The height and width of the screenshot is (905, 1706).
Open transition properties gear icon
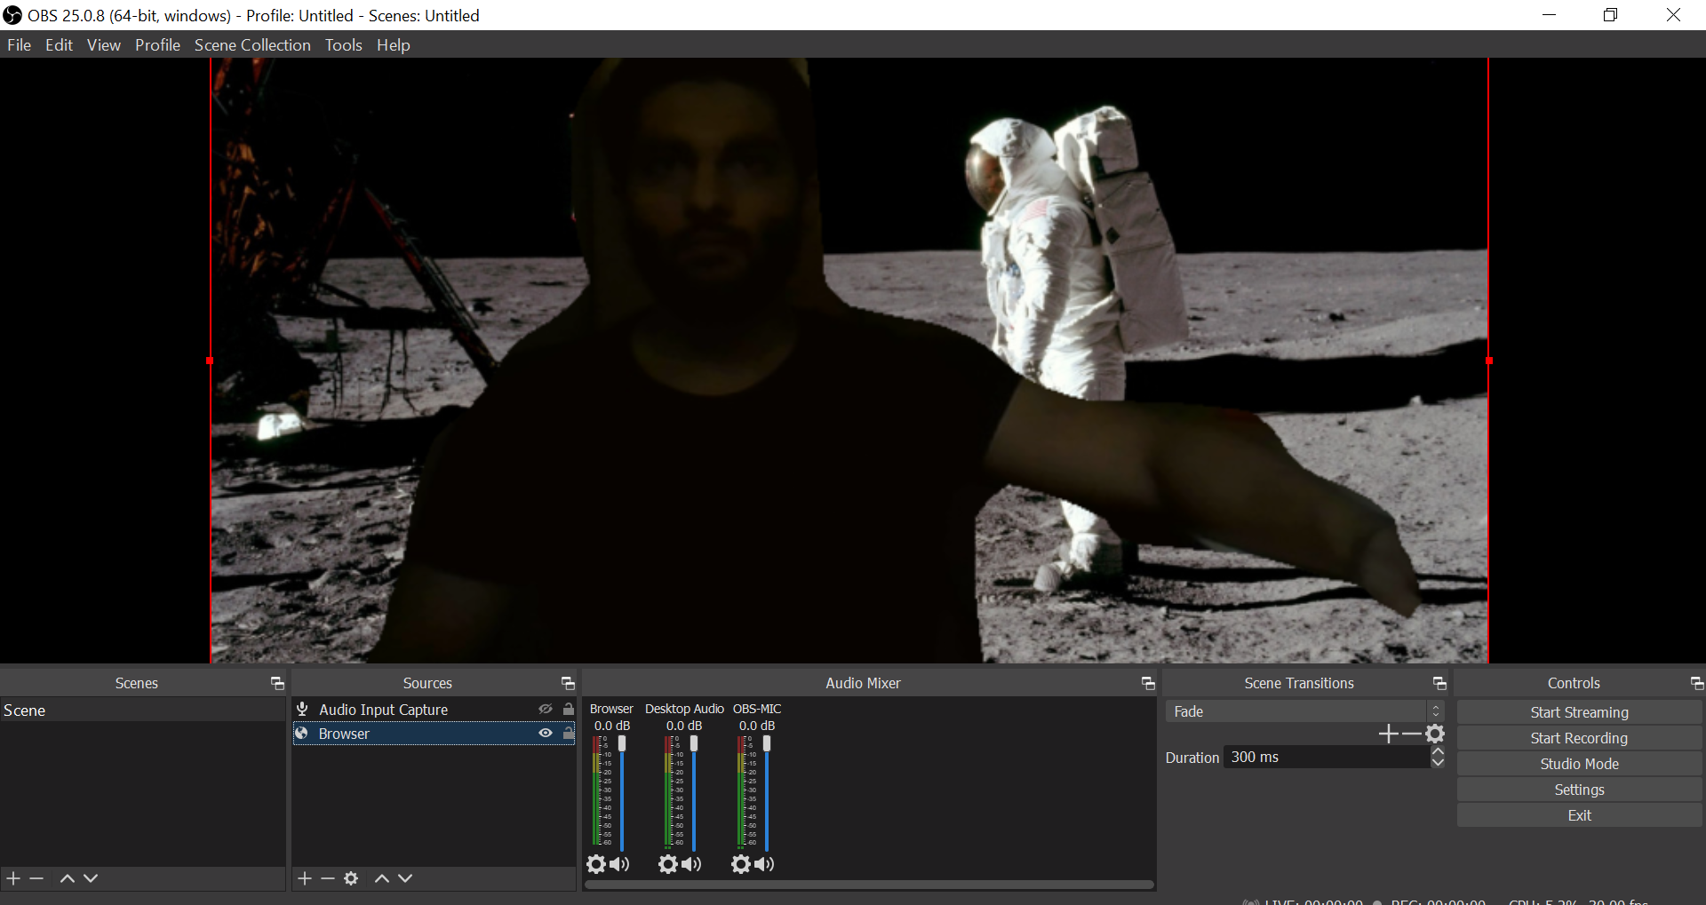tap(1435, 734)
